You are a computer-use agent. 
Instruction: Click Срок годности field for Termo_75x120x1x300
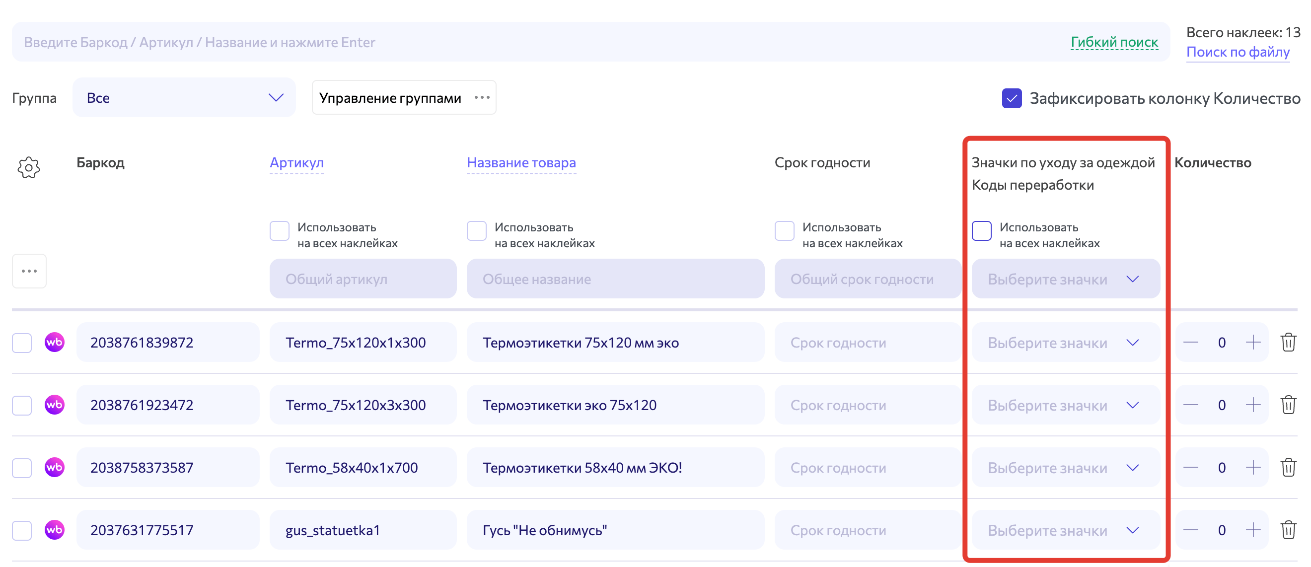click(x=867, y=342)
